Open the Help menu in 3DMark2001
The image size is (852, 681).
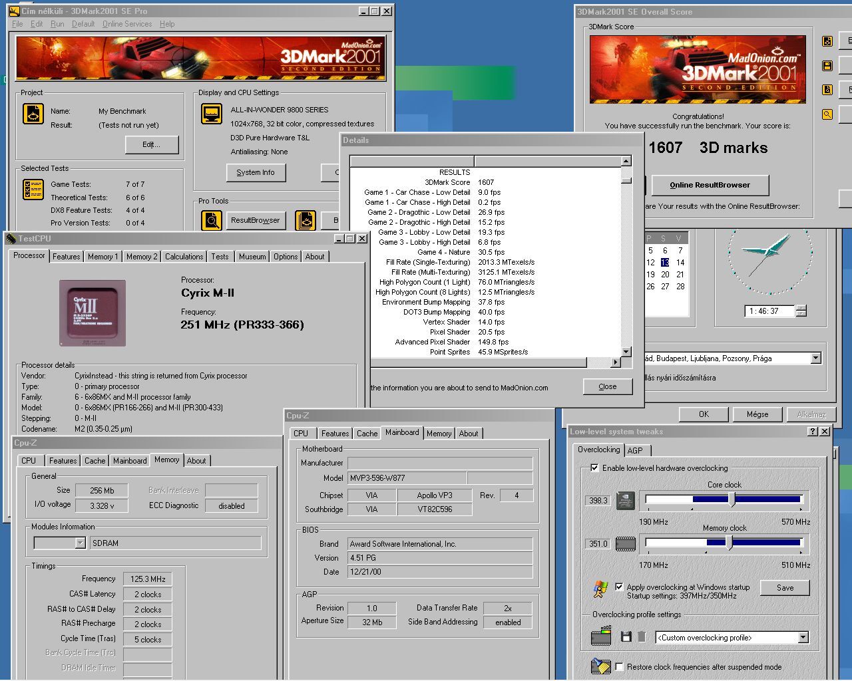click(167, 24)
